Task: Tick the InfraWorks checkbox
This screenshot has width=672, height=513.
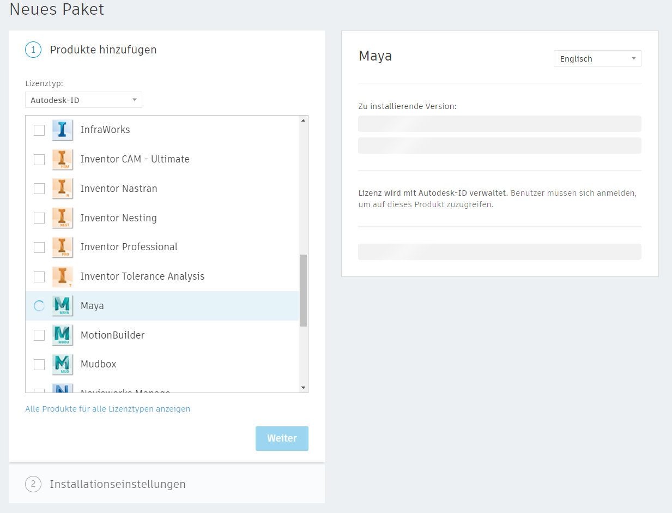Action: click(x=39, y=130)
